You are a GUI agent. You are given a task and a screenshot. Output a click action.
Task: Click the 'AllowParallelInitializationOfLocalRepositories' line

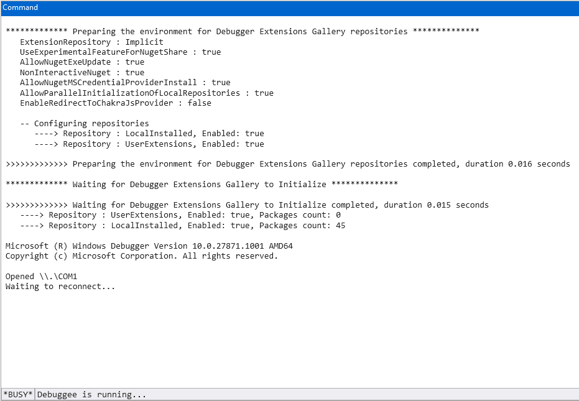[x=146, y=93]
